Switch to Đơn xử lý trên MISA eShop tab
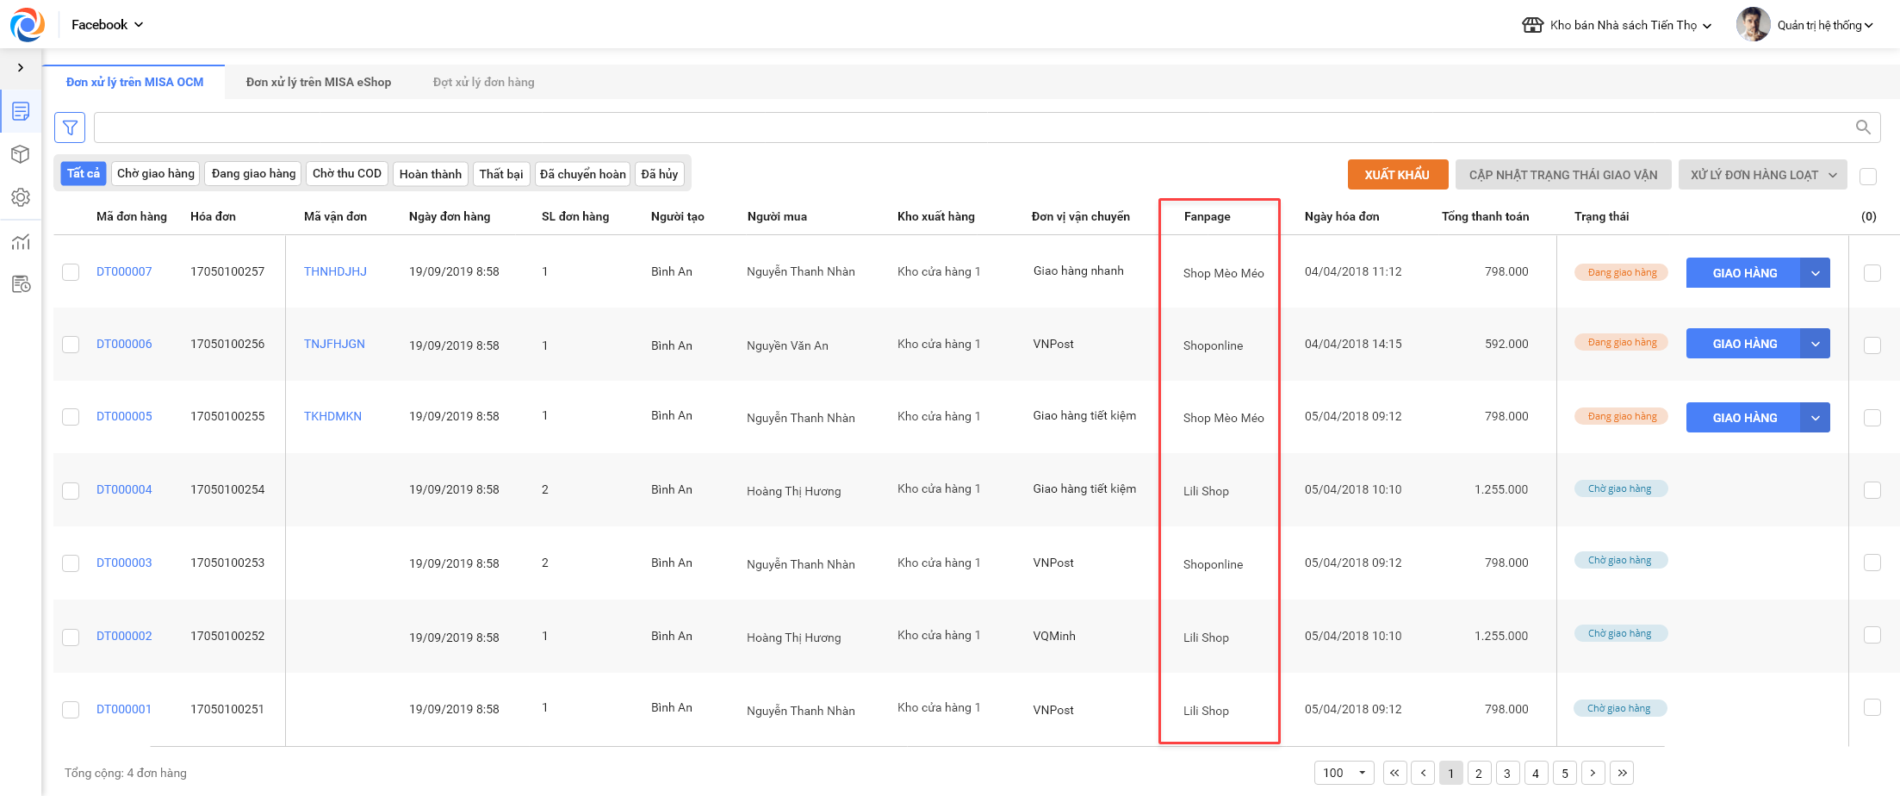1900x796 pixels. 319,82
